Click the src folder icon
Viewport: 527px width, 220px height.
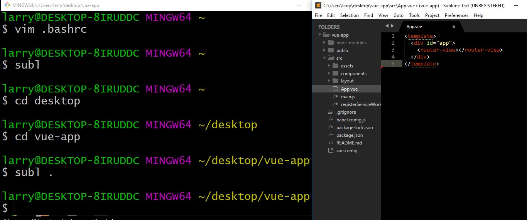331,58
